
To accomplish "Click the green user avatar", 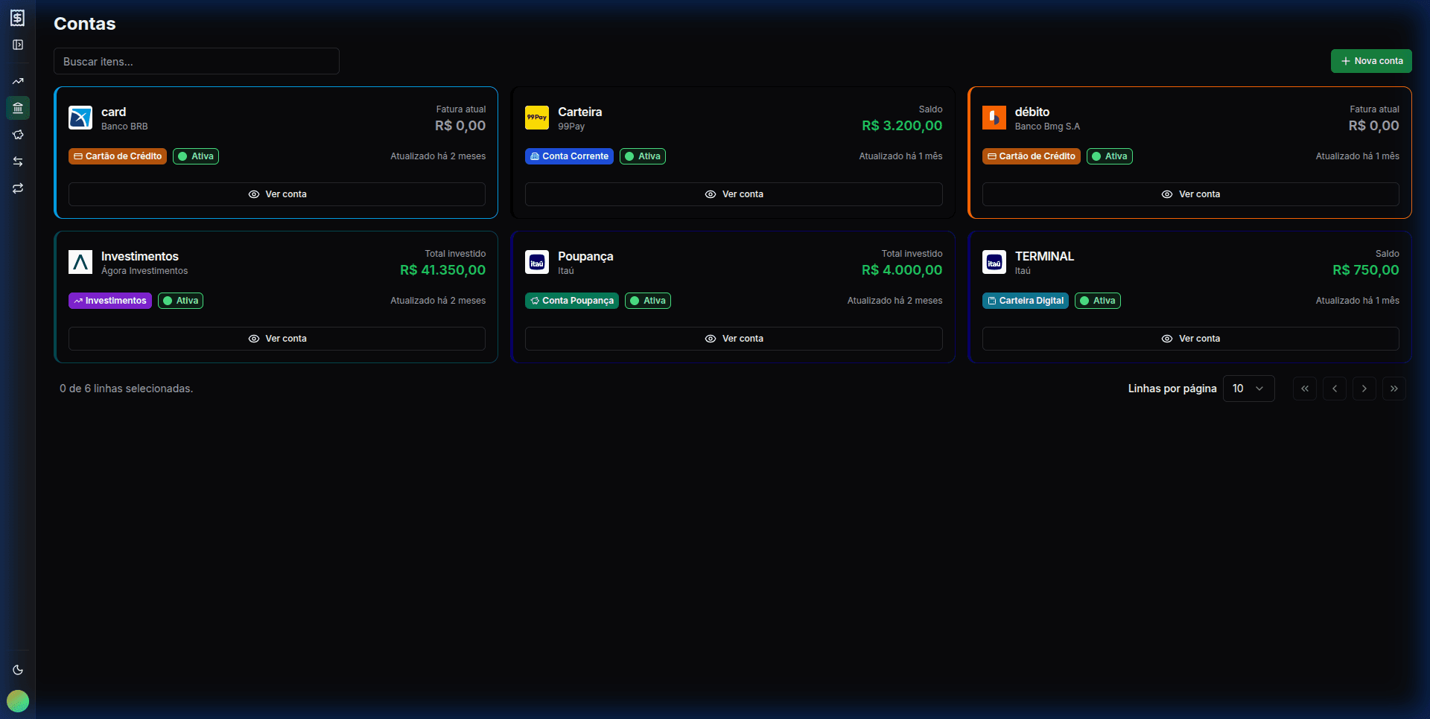I will coord(18,701).
